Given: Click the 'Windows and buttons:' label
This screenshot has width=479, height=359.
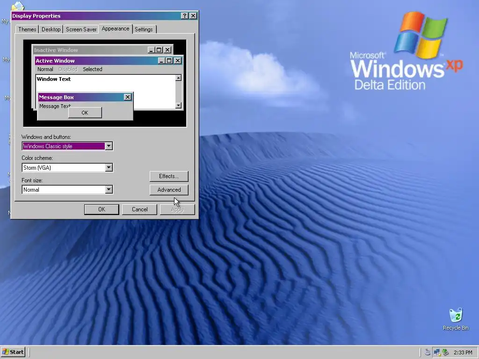Looking at the screenshot, I should coord(46,137).
